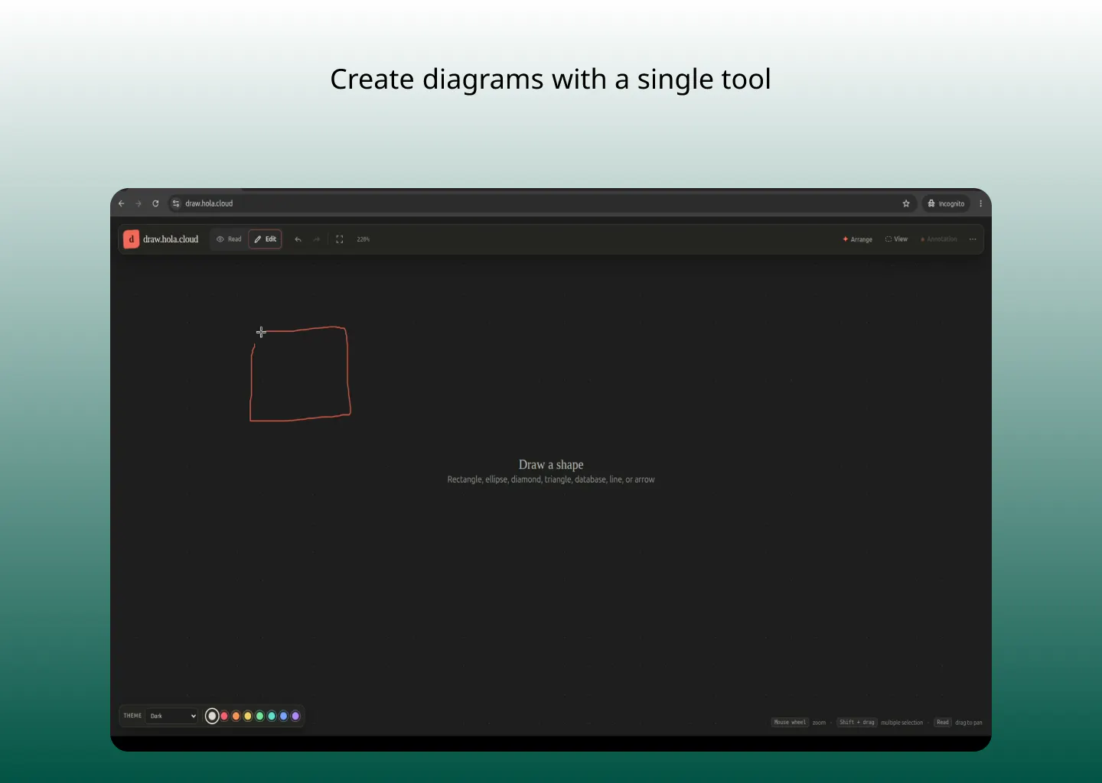Click the 'Mouse wheel' shortcut hint
Image resolution: width=1102 pixels, height=783 pixels.
click(790, 723)
